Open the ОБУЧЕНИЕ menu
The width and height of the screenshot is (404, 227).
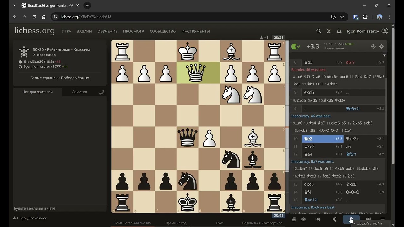click(x=107, y=31)
